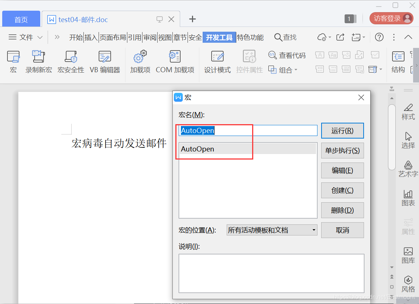Screen dimensions: 419x304
Task: Switch to the 安全 (Security) ribbon tab
Action: [195, 37]
